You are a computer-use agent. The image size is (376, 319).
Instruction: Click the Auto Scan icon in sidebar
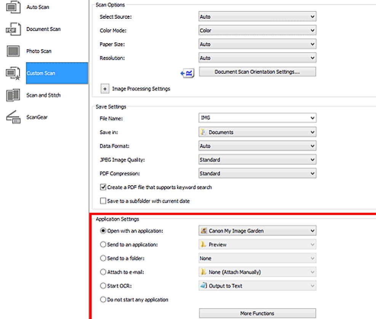click(x=13, y=7)
